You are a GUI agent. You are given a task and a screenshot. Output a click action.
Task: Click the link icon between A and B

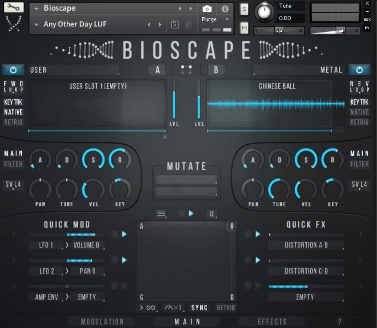click(186, 70)
